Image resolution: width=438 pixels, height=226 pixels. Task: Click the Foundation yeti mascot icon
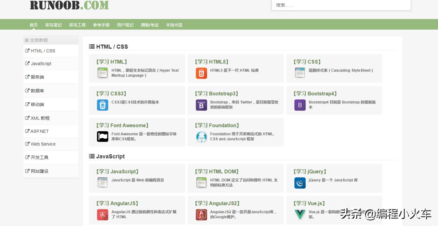pos(201,137)
